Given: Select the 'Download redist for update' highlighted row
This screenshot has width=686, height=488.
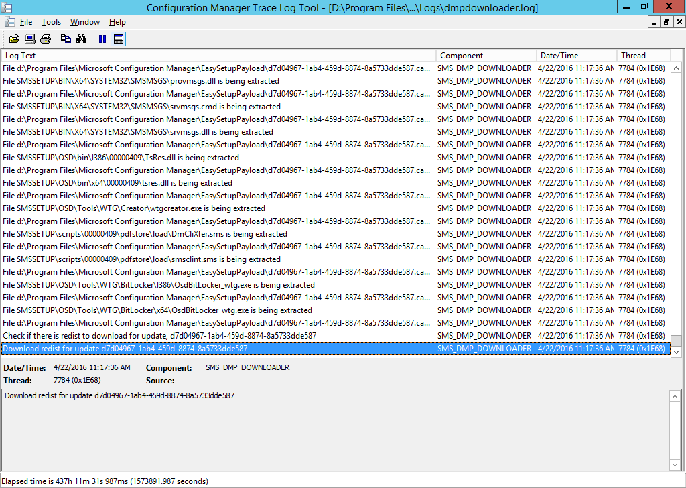Looking at the screenshot, I should point(336,349).
